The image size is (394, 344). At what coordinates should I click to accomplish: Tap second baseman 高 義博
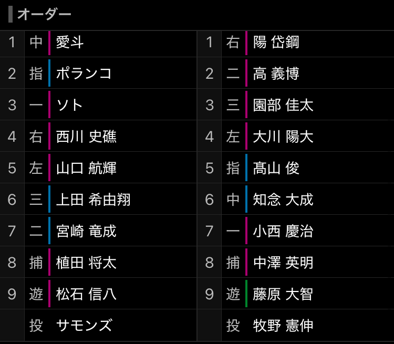coord(276,74)
